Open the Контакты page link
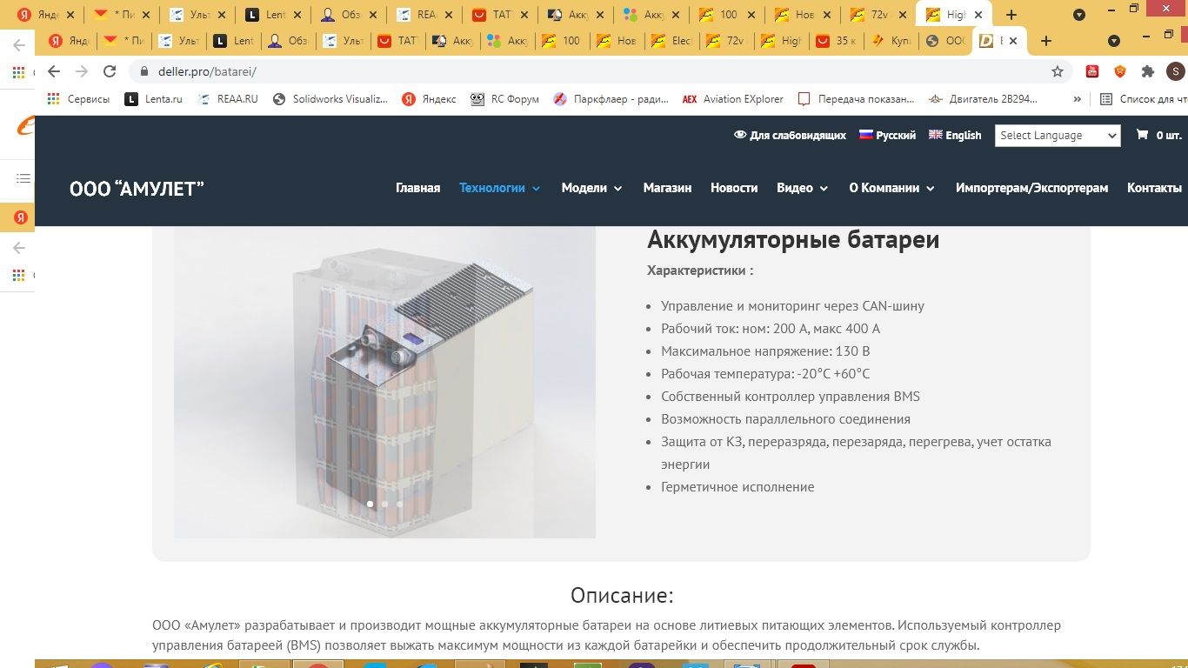The image size is (1188, 668). [x=1154, y=187]
